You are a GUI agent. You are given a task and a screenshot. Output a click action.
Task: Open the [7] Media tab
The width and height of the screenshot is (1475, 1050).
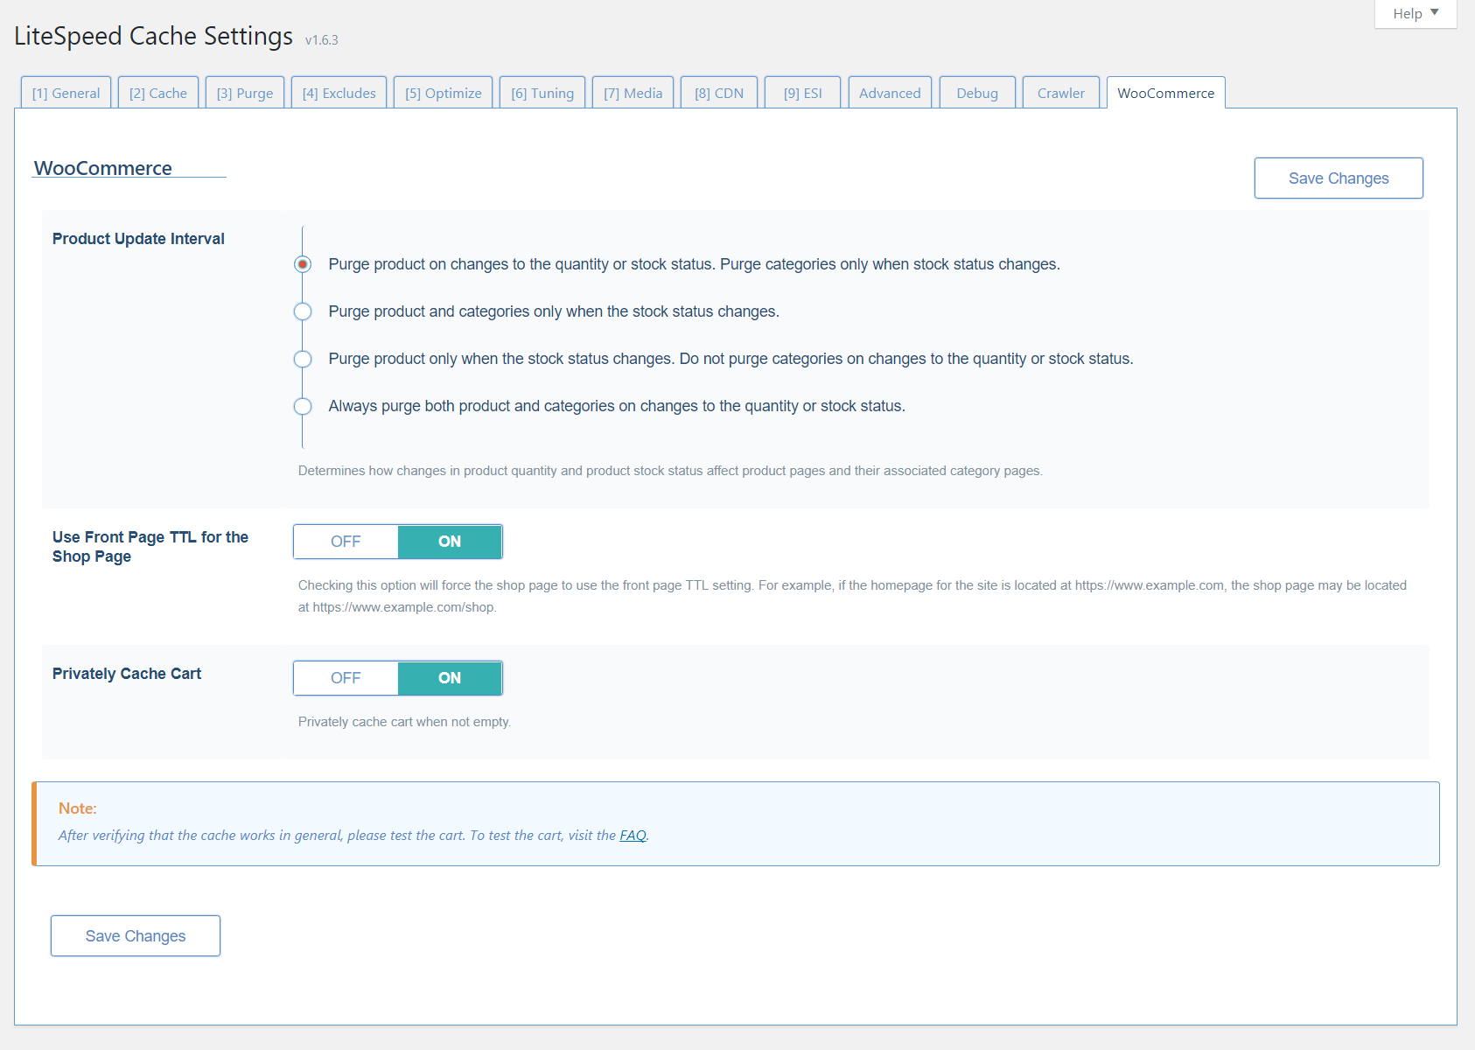(633, 93)
